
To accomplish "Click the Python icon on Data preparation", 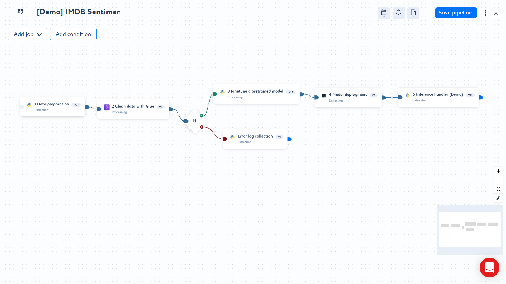I will [29, 105].
